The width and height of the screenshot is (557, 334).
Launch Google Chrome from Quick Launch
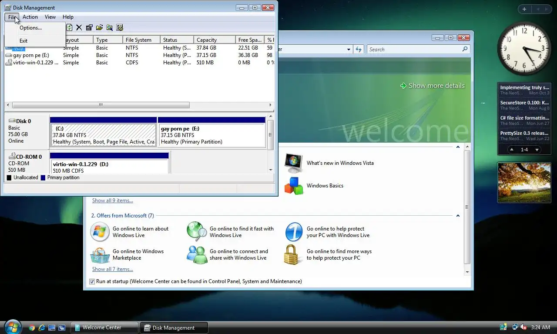32,327
